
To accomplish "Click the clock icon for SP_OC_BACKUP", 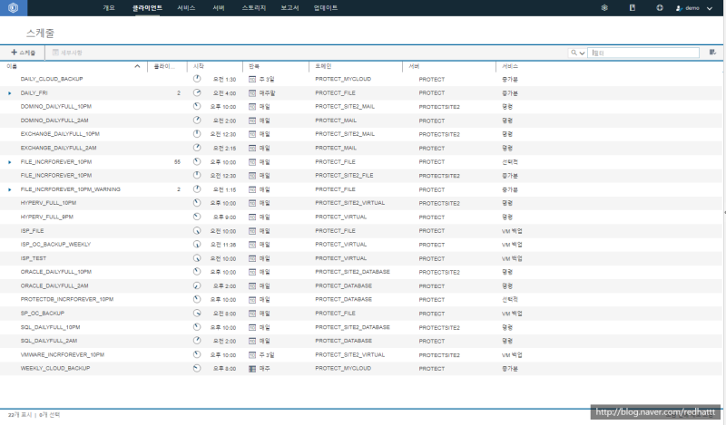I will pyautogui.click(x=197, y=314).
